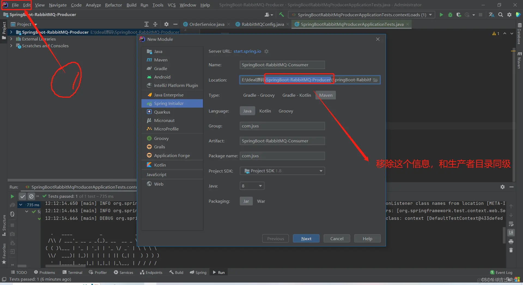Select Java as language

pos(247,111)
